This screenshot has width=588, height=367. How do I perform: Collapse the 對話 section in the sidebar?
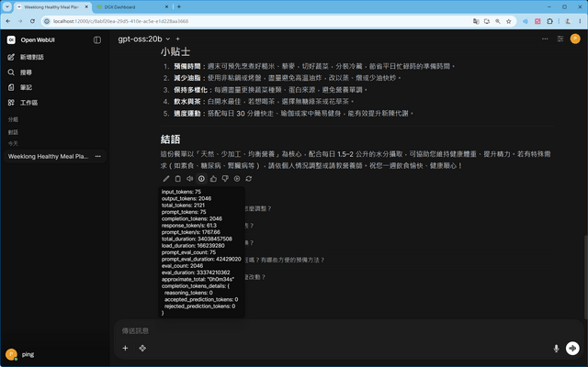point(13,132)
